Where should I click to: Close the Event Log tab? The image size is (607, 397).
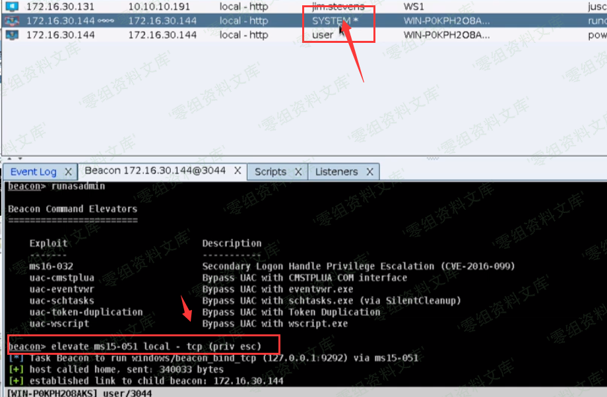pyautogui.click(x=68, y=172)
